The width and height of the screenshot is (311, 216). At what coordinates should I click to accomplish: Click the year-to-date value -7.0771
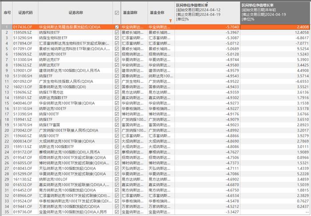pyautogui.click(x=302, y=43)
